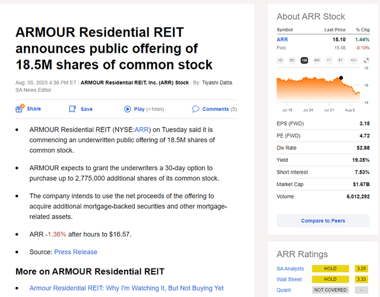Screen dimensions: 380x297
Task: Open 'Why I'm Watching It' article link
Action: pos(126,288)
